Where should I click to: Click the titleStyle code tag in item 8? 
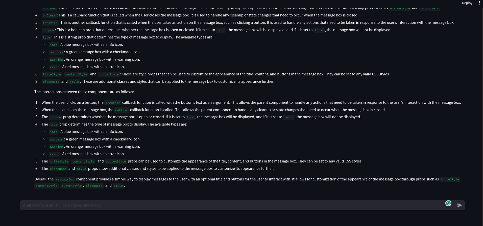pos(52,74)
